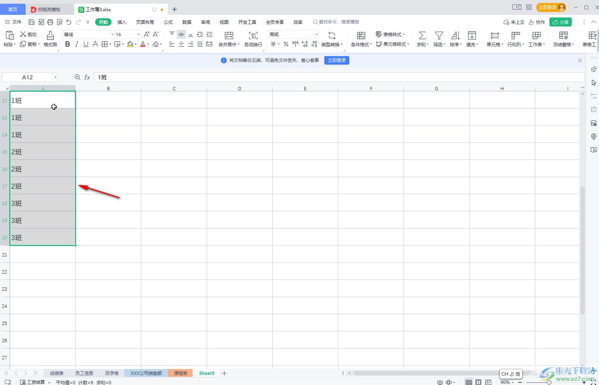Open the Data ribbon tab

click(x=187, y=22)
